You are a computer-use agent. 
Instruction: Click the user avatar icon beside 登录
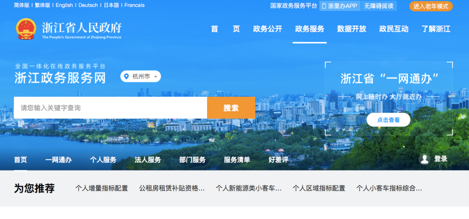tap(424, 159)
